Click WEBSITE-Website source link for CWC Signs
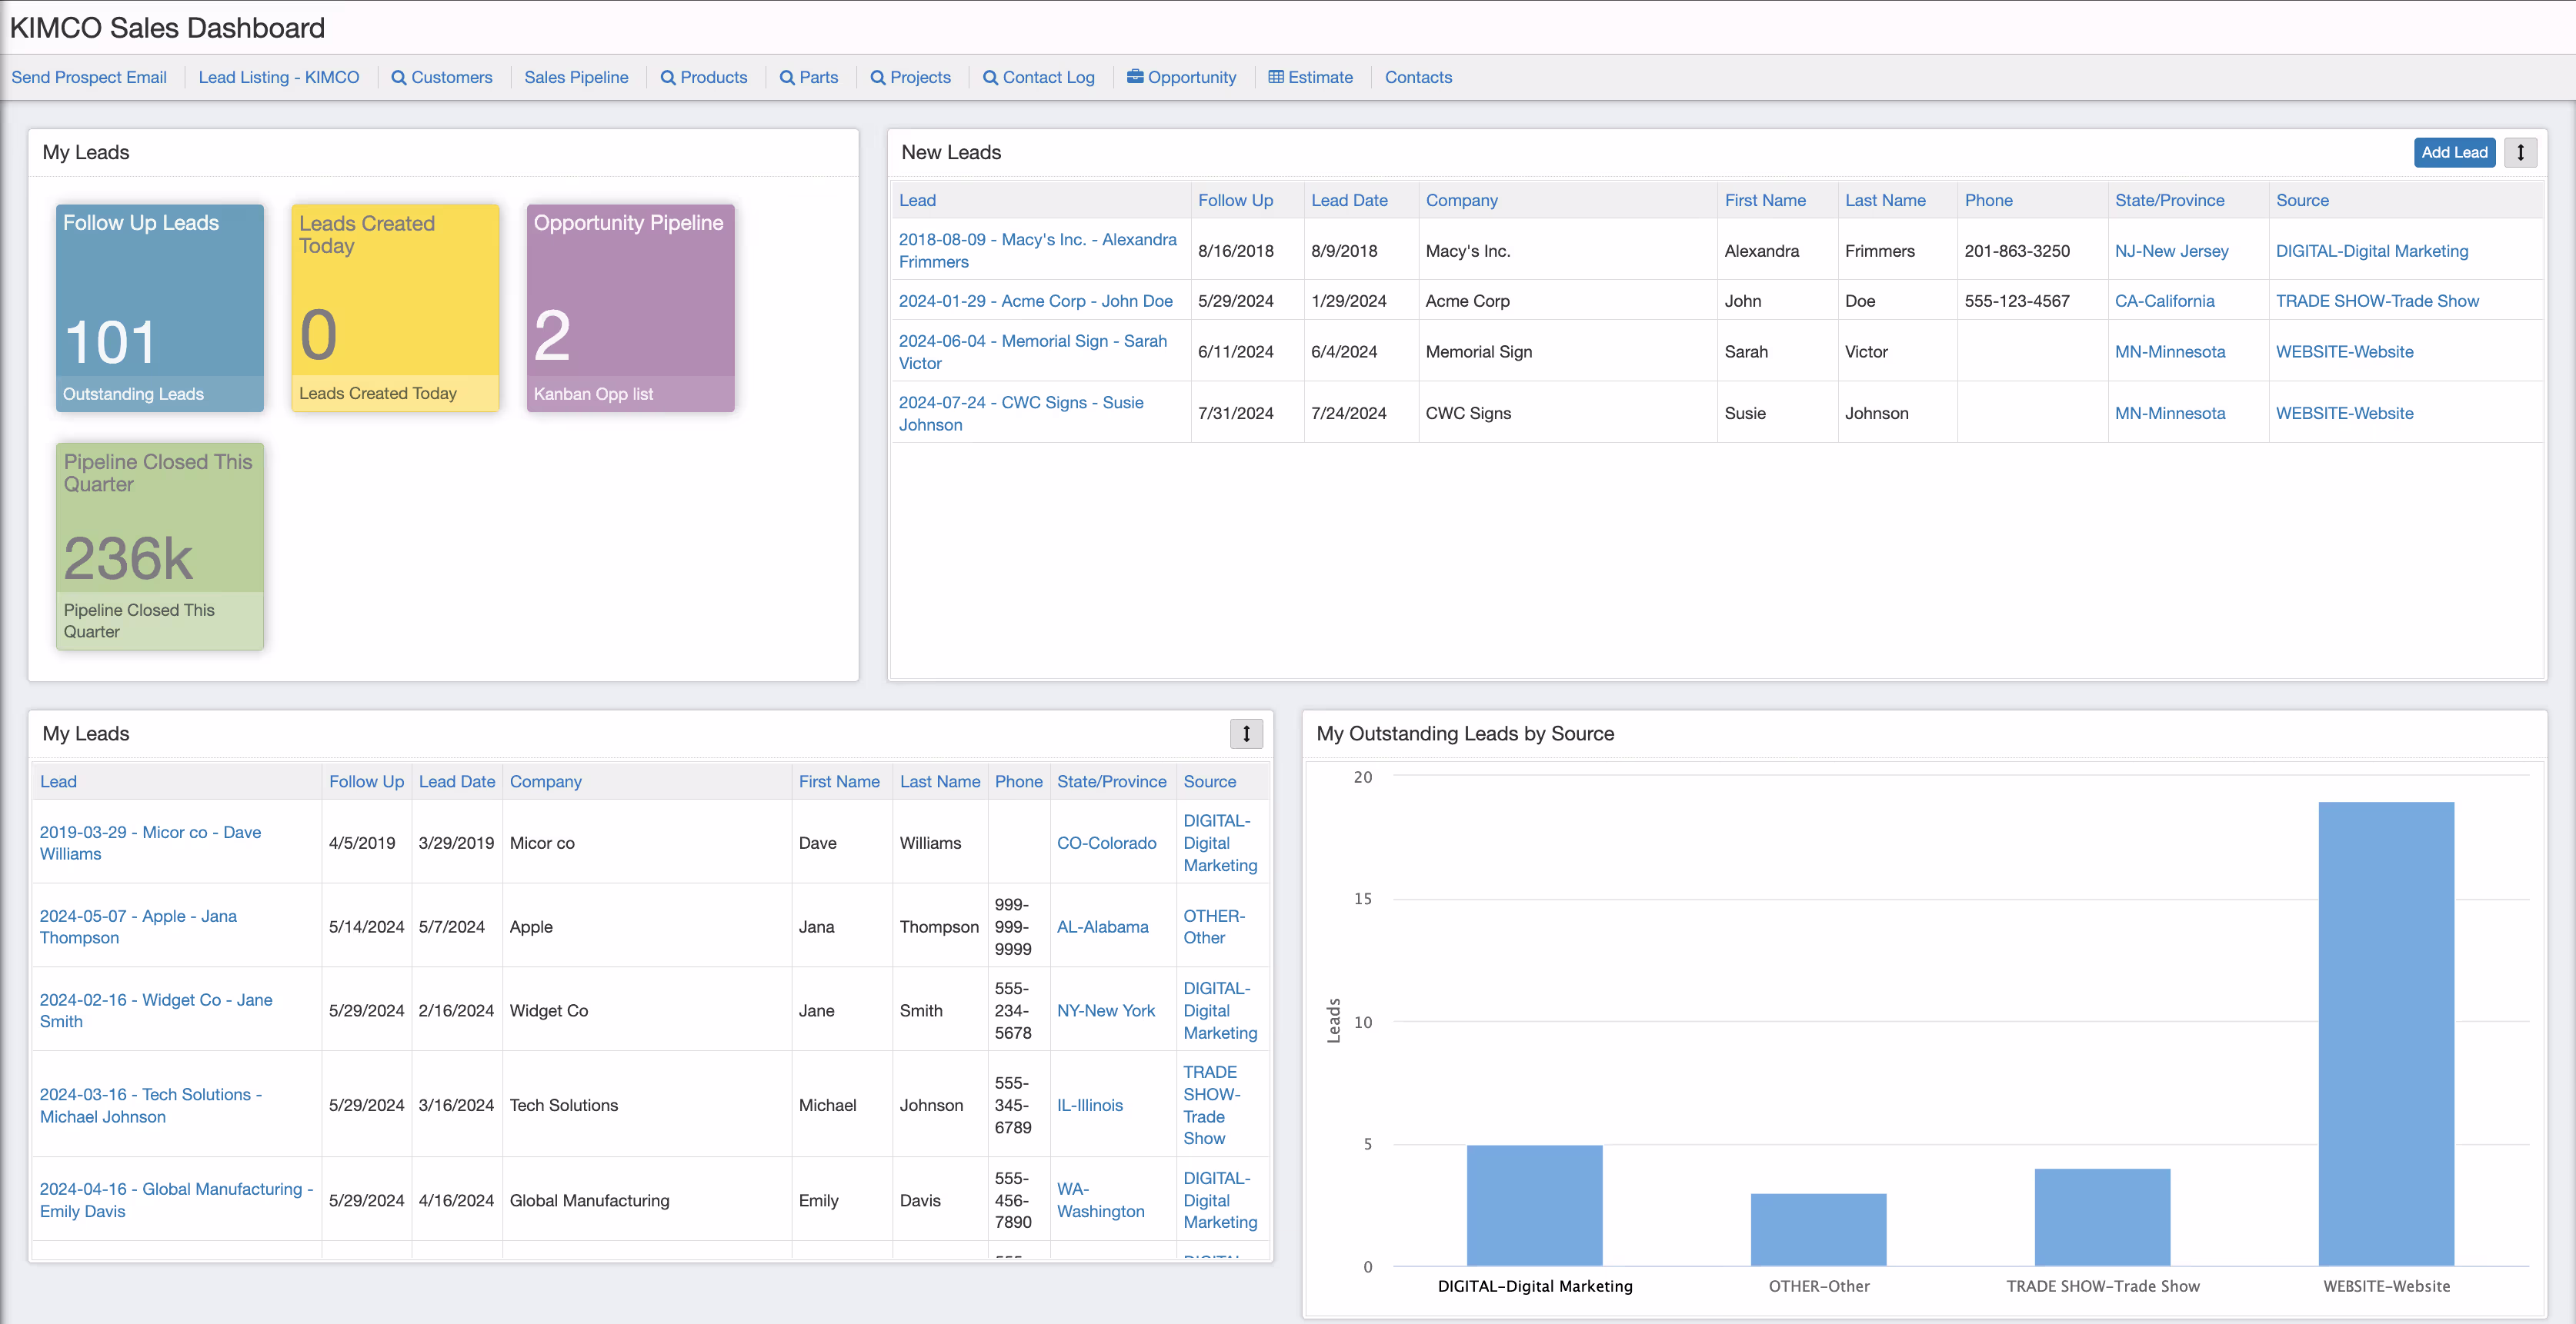The height and width of the screenshot is (1324, 2576). [2345, 413]
